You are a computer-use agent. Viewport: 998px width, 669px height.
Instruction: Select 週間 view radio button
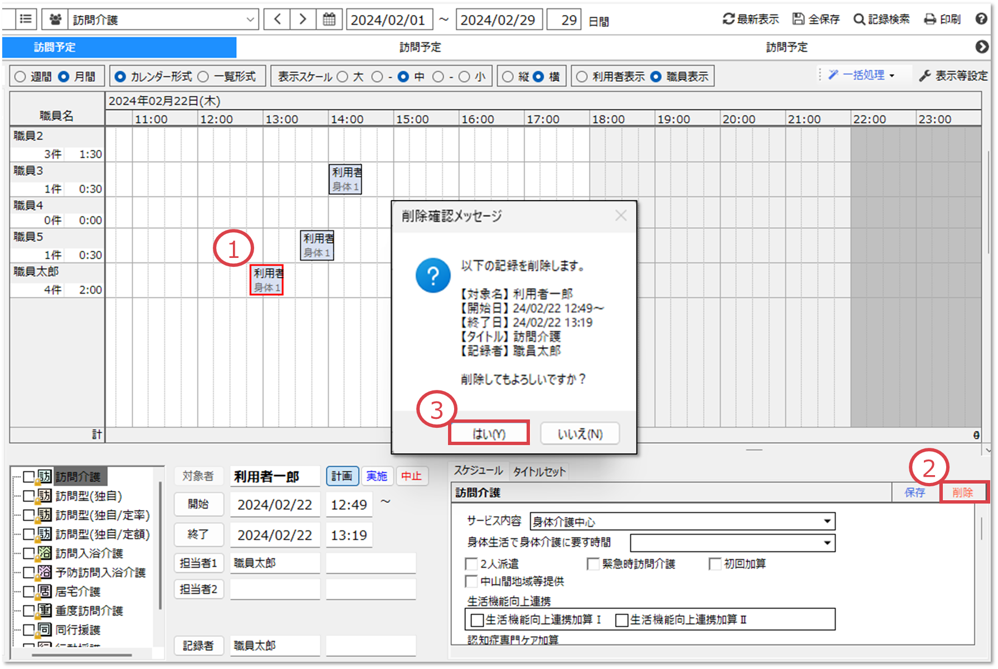(21, 77)
